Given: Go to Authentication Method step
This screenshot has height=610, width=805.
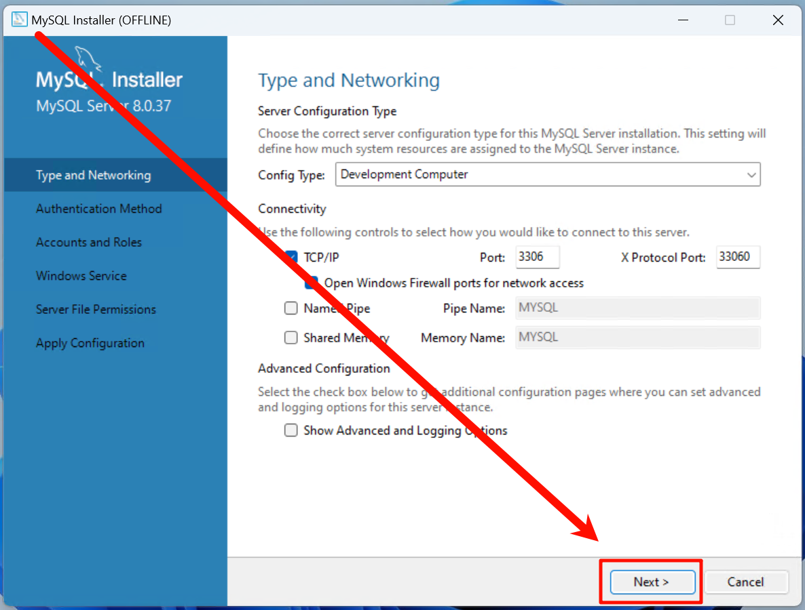Looking at the screenshot, I should pyautogui.click(x=98, y=209).
